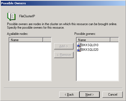Click the Possible Owners title bar

(63, 3)
